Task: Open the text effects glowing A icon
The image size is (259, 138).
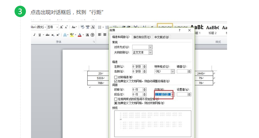Action: coord(65,35)
